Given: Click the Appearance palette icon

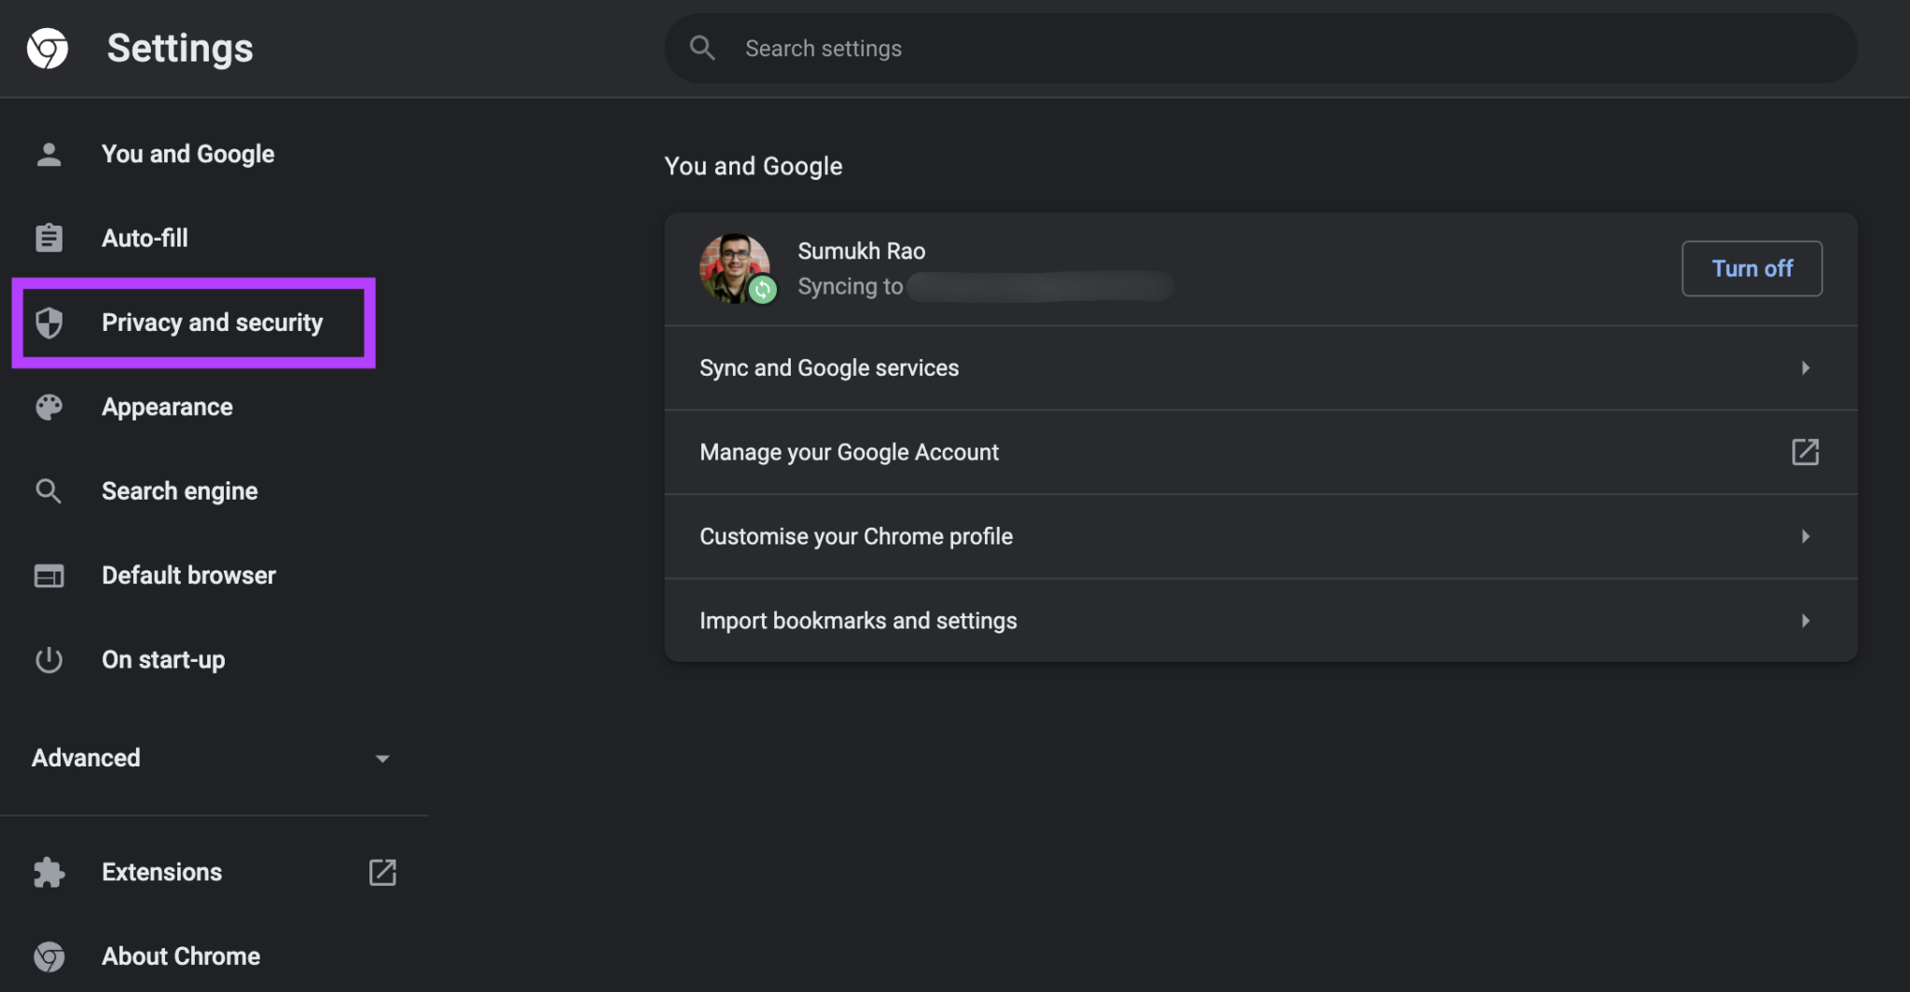Looking at the screenshot, I should 48,406.
